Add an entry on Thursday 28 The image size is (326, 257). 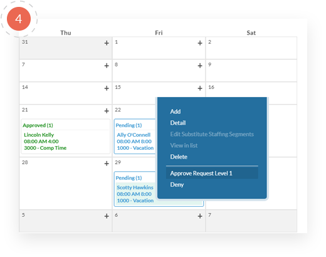point(107,164)
